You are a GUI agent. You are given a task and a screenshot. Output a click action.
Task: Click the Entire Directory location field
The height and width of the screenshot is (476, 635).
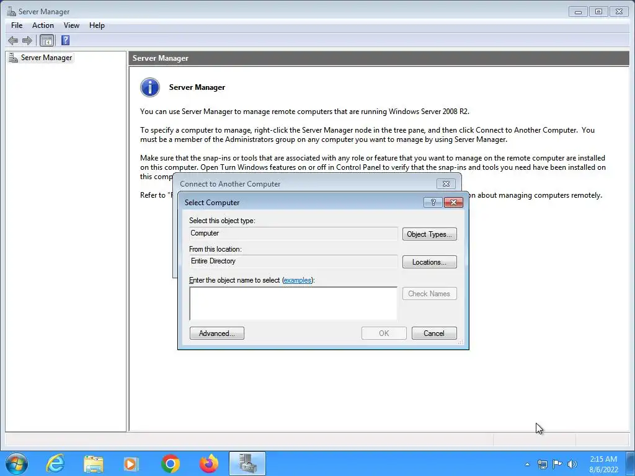(293, 261)
